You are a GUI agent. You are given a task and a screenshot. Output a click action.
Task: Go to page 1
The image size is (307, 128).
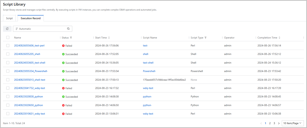point(265,123)
